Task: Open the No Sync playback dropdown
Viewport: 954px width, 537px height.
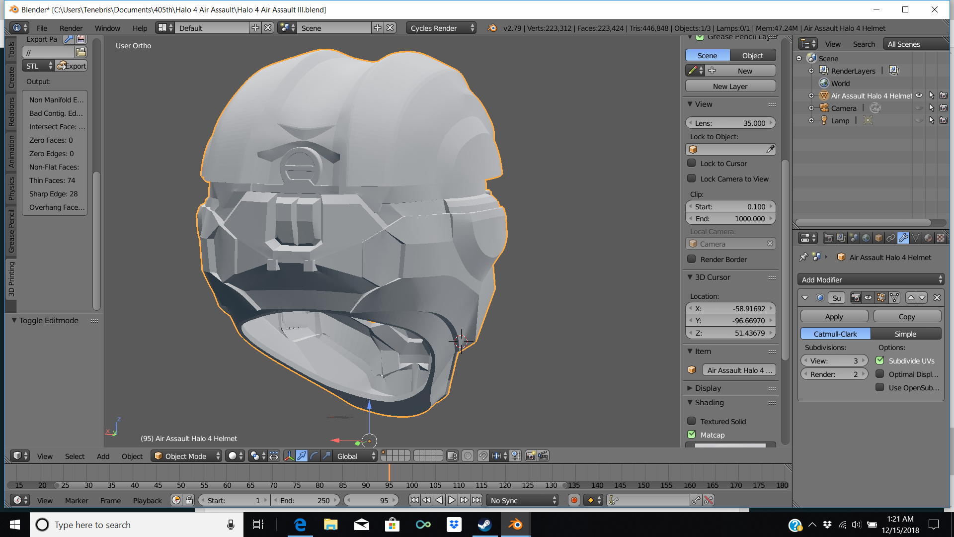Action: 522,500
